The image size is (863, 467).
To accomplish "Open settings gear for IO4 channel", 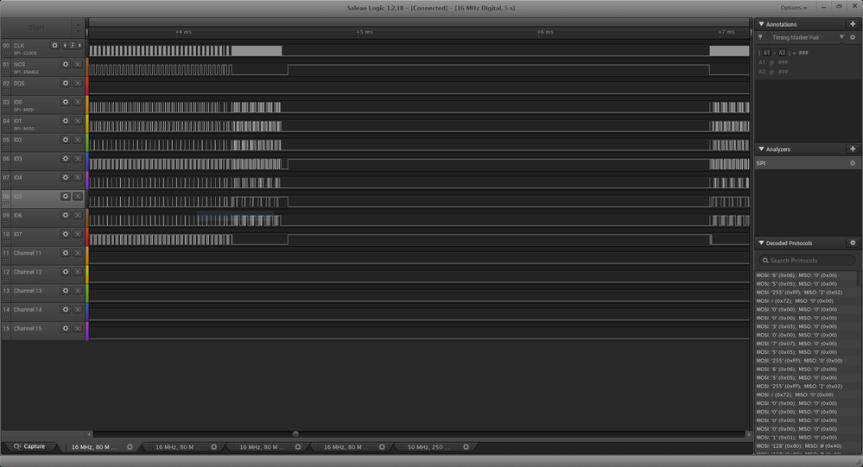I will tap(66, 178).
